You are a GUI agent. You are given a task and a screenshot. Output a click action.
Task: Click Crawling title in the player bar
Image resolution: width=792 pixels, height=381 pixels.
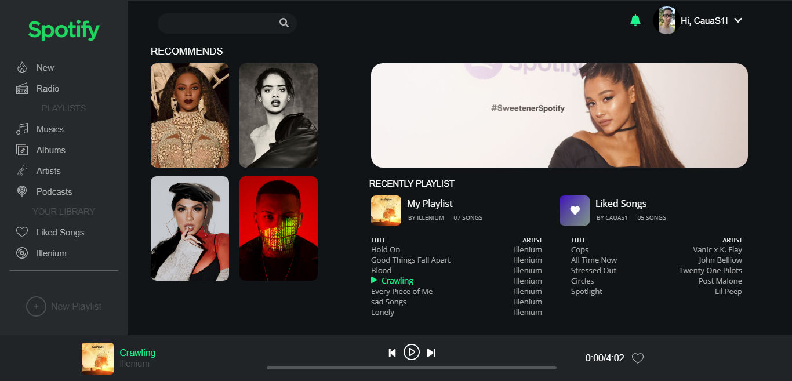[x=137, y=353]
